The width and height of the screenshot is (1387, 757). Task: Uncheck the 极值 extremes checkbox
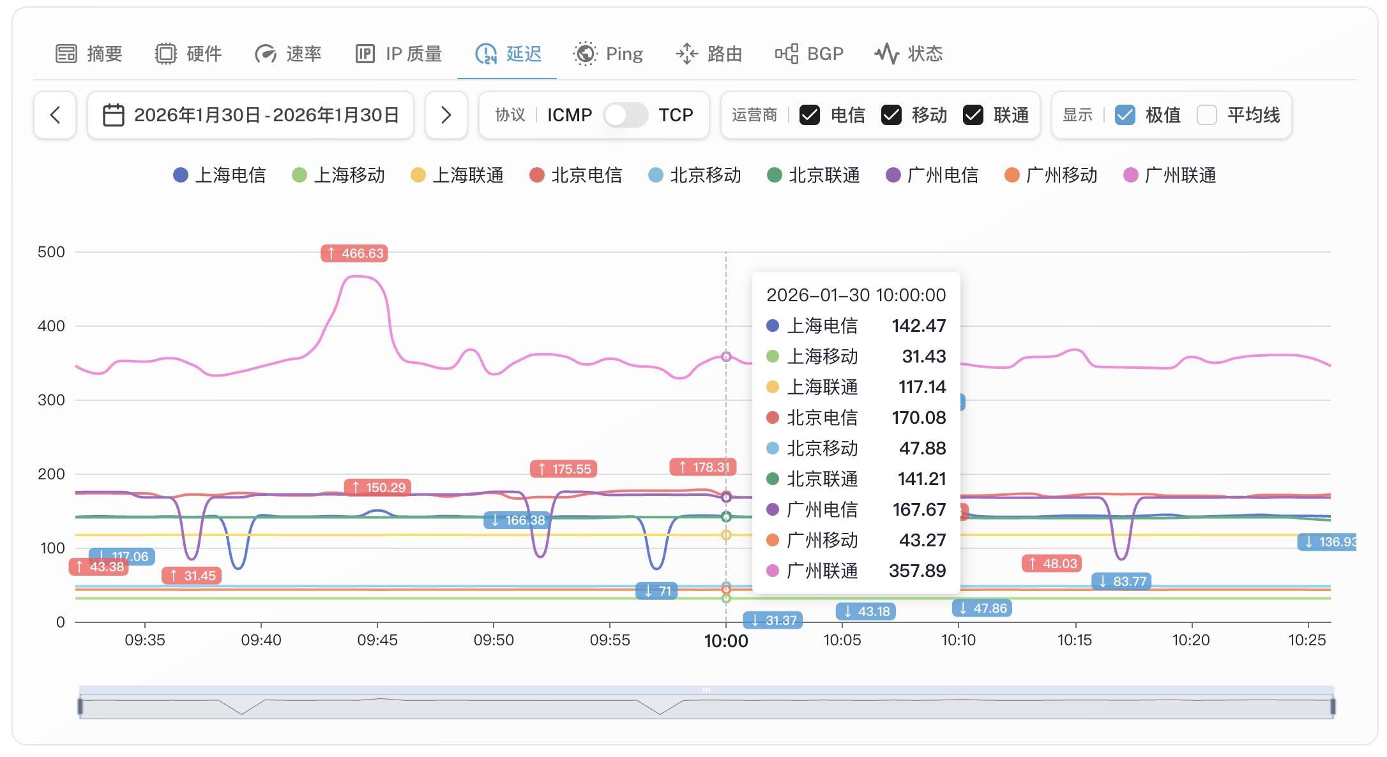point(1125,115)
